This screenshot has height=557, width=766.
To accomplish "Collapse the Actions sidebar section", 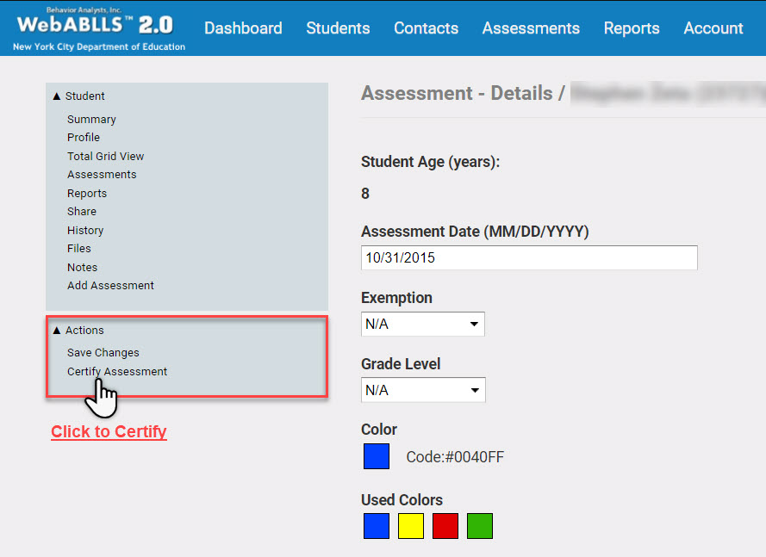I will pos(78,331).
